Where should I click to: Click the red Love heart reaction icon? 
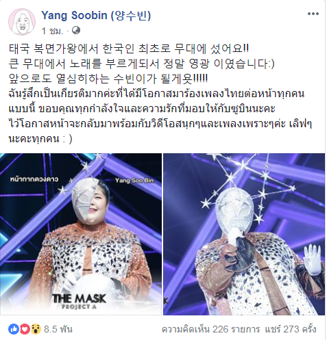click(x=25, y=329)
